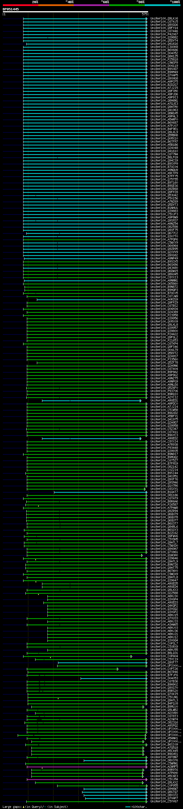Select the UniRef100_Q9LKX2 label
The image size is (183, 809).
164,782
